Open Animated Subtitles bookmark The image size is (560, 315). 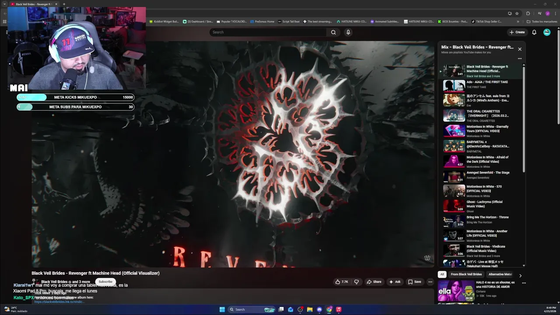[x=385, y=21]
